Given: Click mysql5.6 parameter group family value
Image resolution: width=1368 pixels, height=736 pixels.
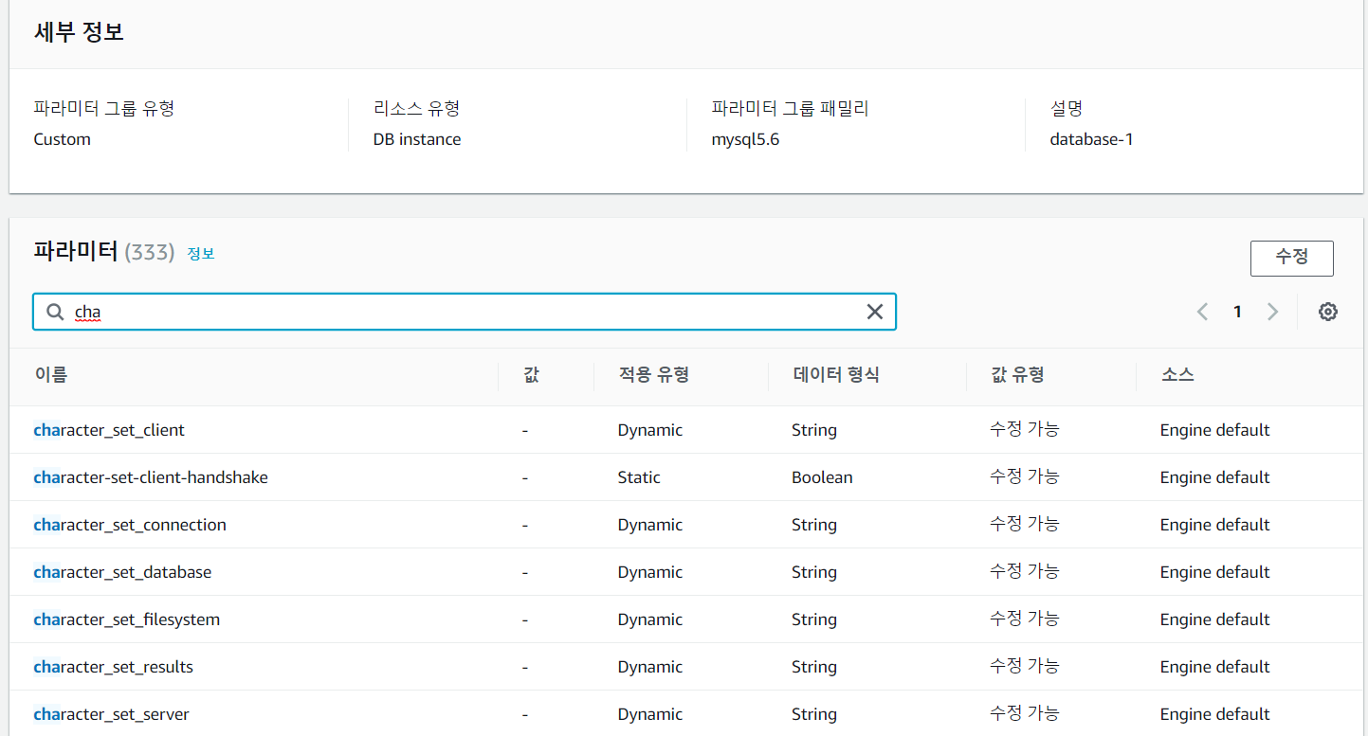Looking at the screenshot, I should tap(745, 139).
